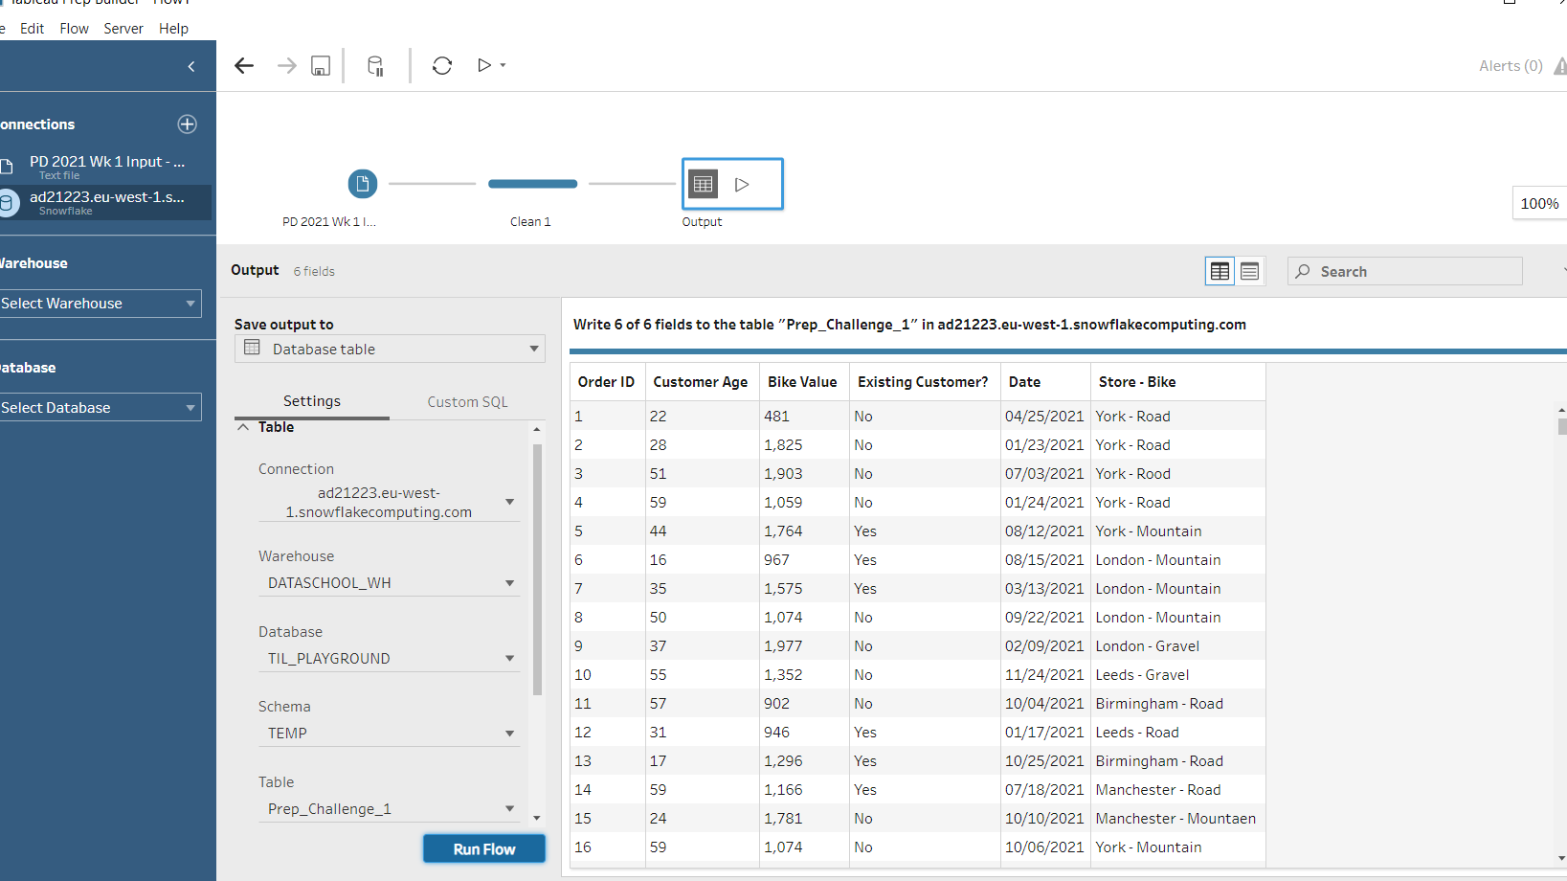Open the Server menu
Viewport: 1567px width, 881px height.
pyautogui.click(x=123, y=29)
